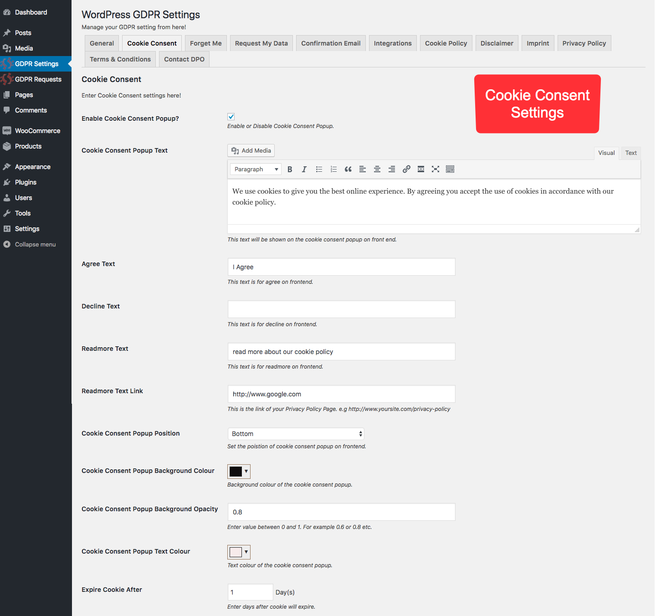The height and width of the screenshot is (616, 656).
Task: Click the Readmore Text Link field
Action: [341, 394]
